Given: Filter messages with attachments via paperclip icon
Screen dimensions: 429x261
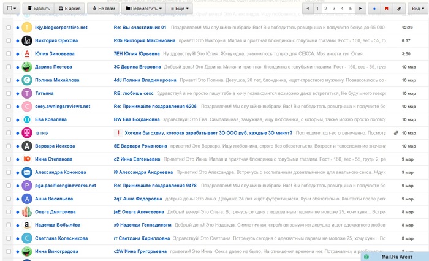Looking at the screenshot, I should click(x=399, y=9).
